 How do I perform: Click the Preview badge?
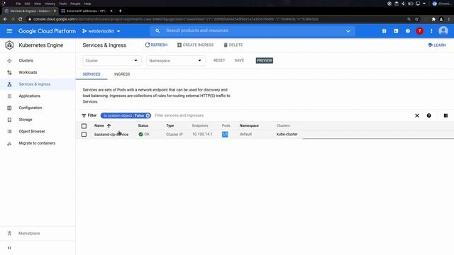pyautogui.click(x=265, y=60)
